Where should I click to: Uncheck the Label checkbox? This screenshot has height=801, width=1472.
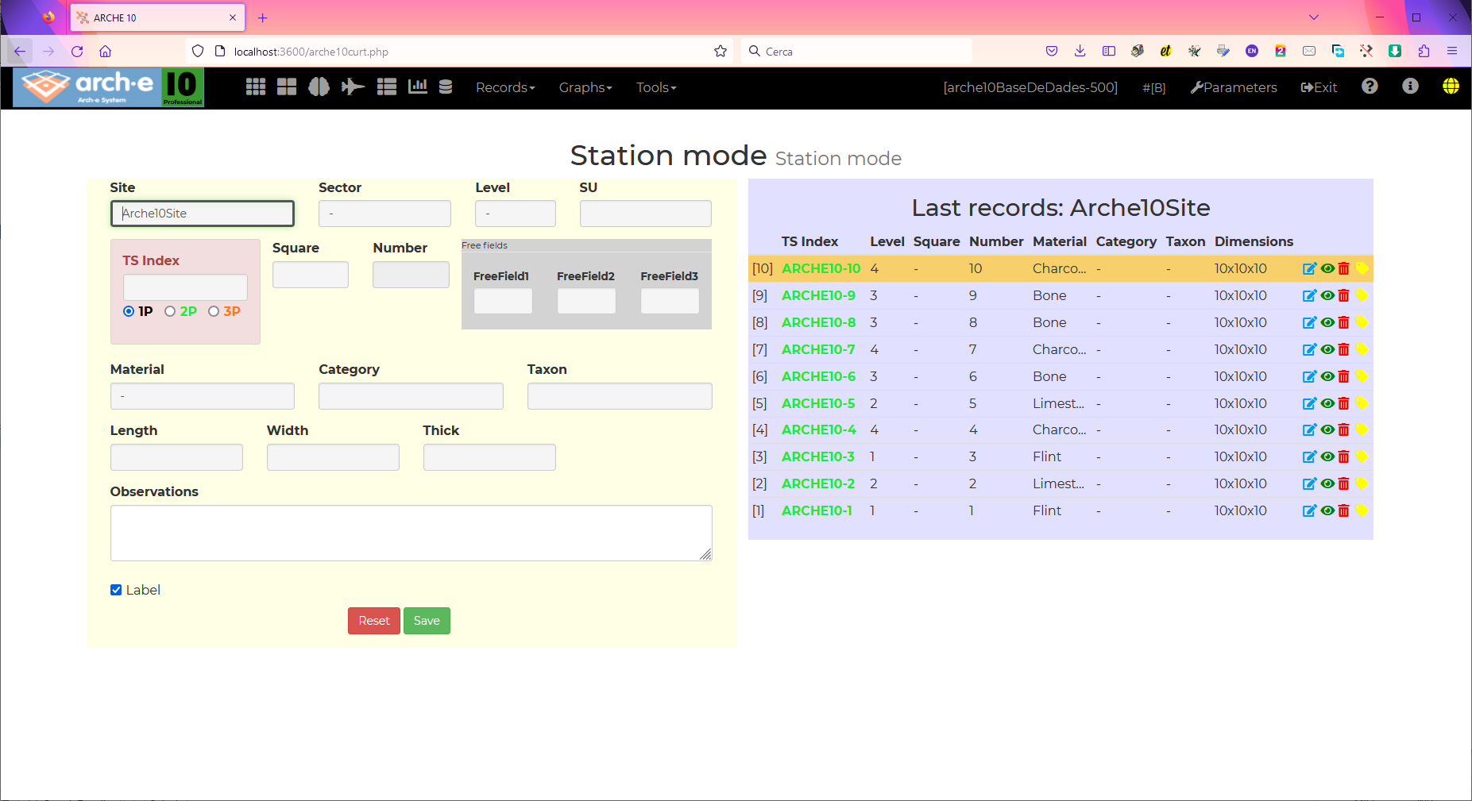[x=116, y=590]
